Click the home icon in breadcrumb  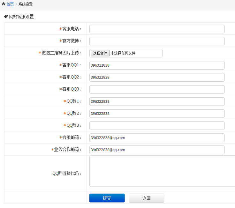4,4
